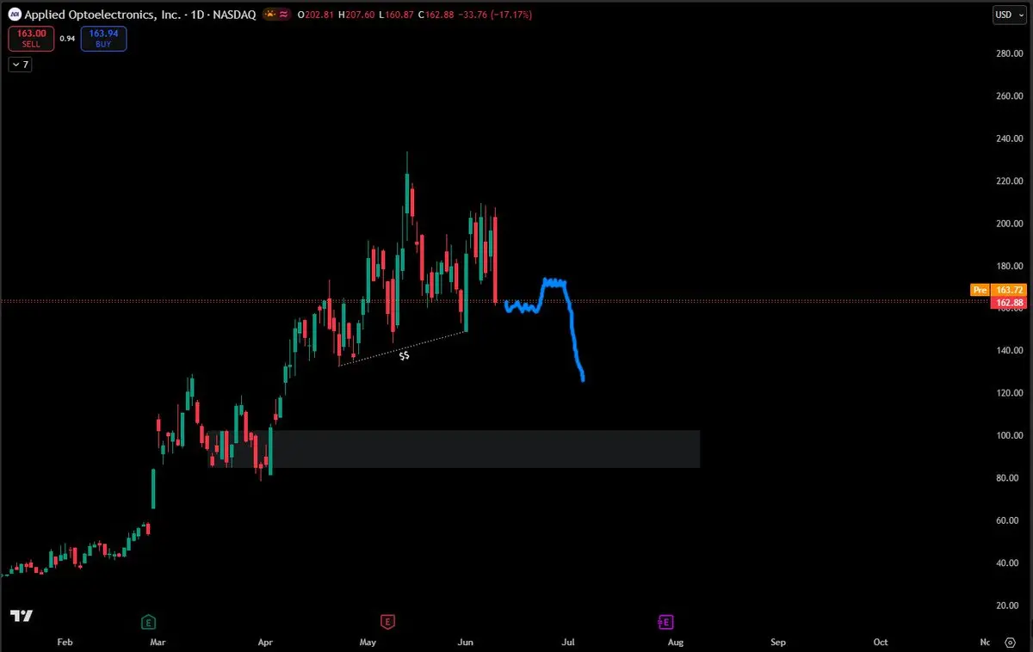Click the Jun label on time axis

click(x=466, y=642)
